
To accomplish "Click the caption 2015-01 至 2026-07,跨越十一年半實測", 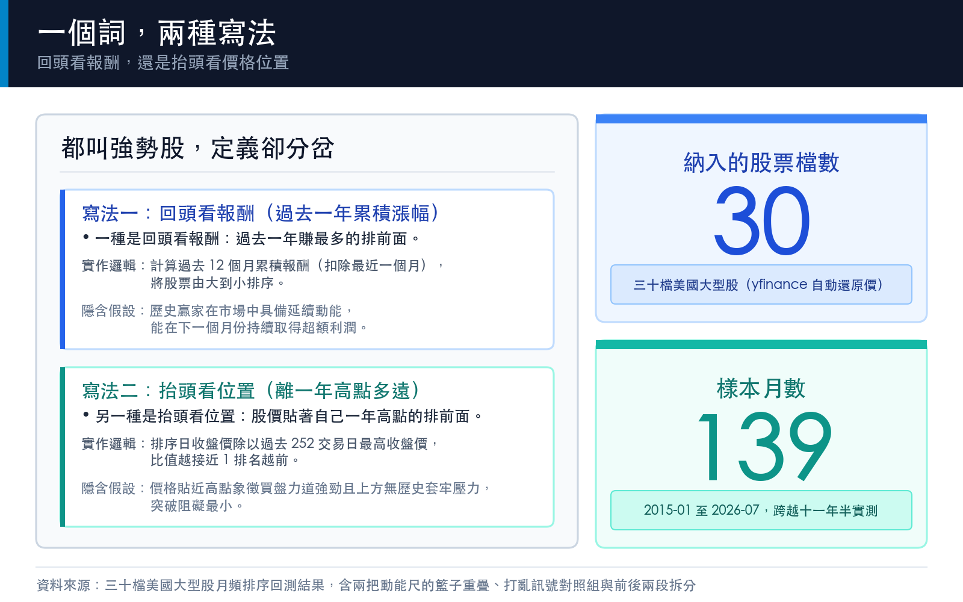I will pyautogui.click(x=761, y=510).
